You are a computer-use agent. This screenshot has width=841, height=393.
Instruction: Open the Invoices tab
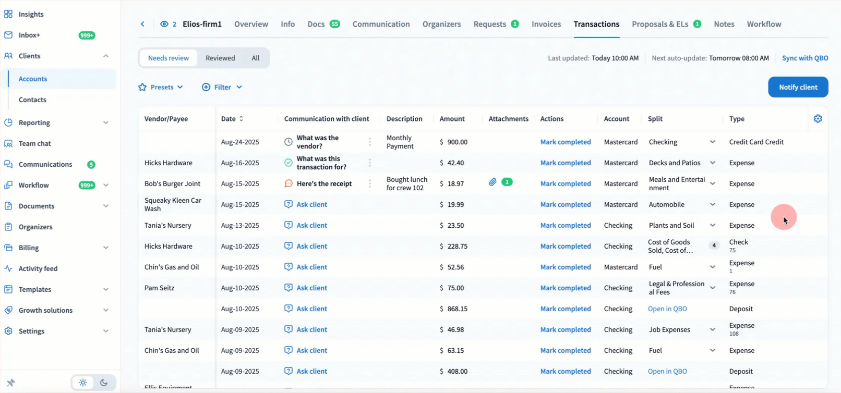(x=546, y=24)
